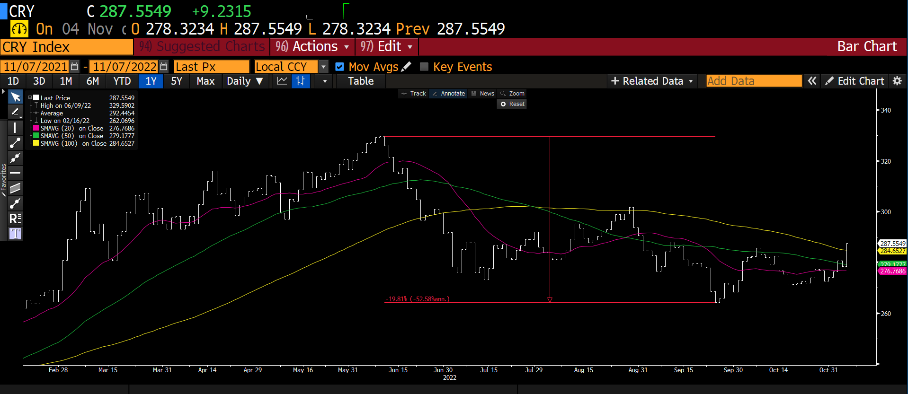Screen dimensions: 908x394
Task: Click the bar chart type icon
Action: click(x=300, y=81)
